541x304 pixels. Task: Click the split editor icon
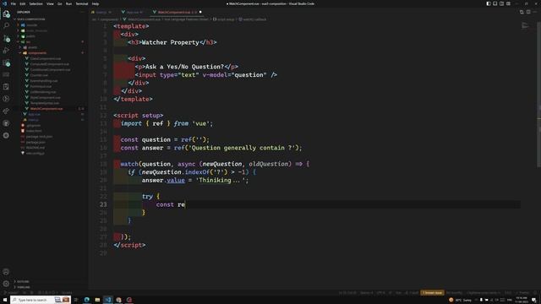click(528, 12)
